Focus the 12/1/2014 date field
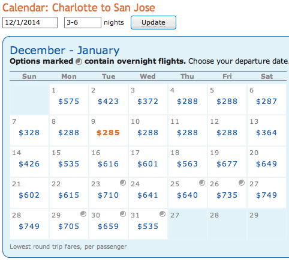Viewport: 289px width, 262px height. click(30, 22)
